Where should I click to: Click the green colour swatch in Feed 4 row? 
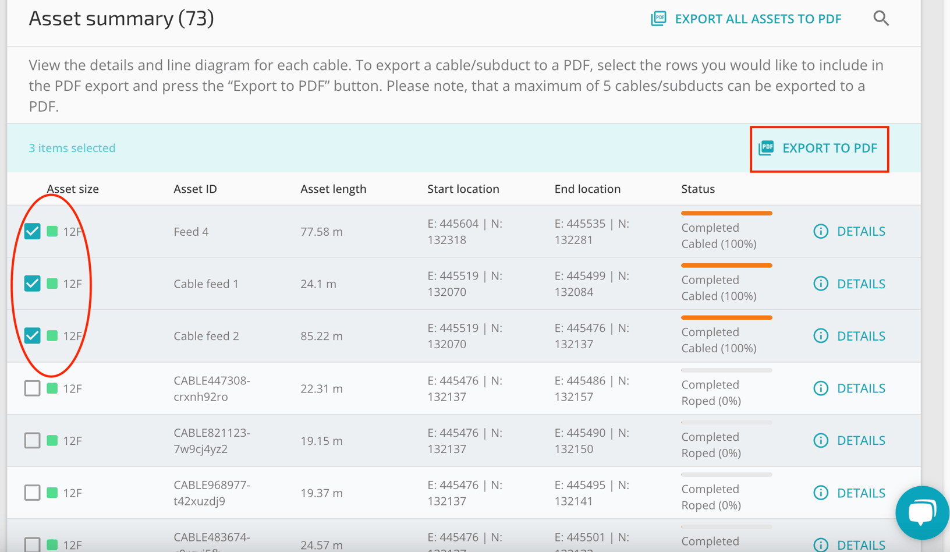point(52,231)
